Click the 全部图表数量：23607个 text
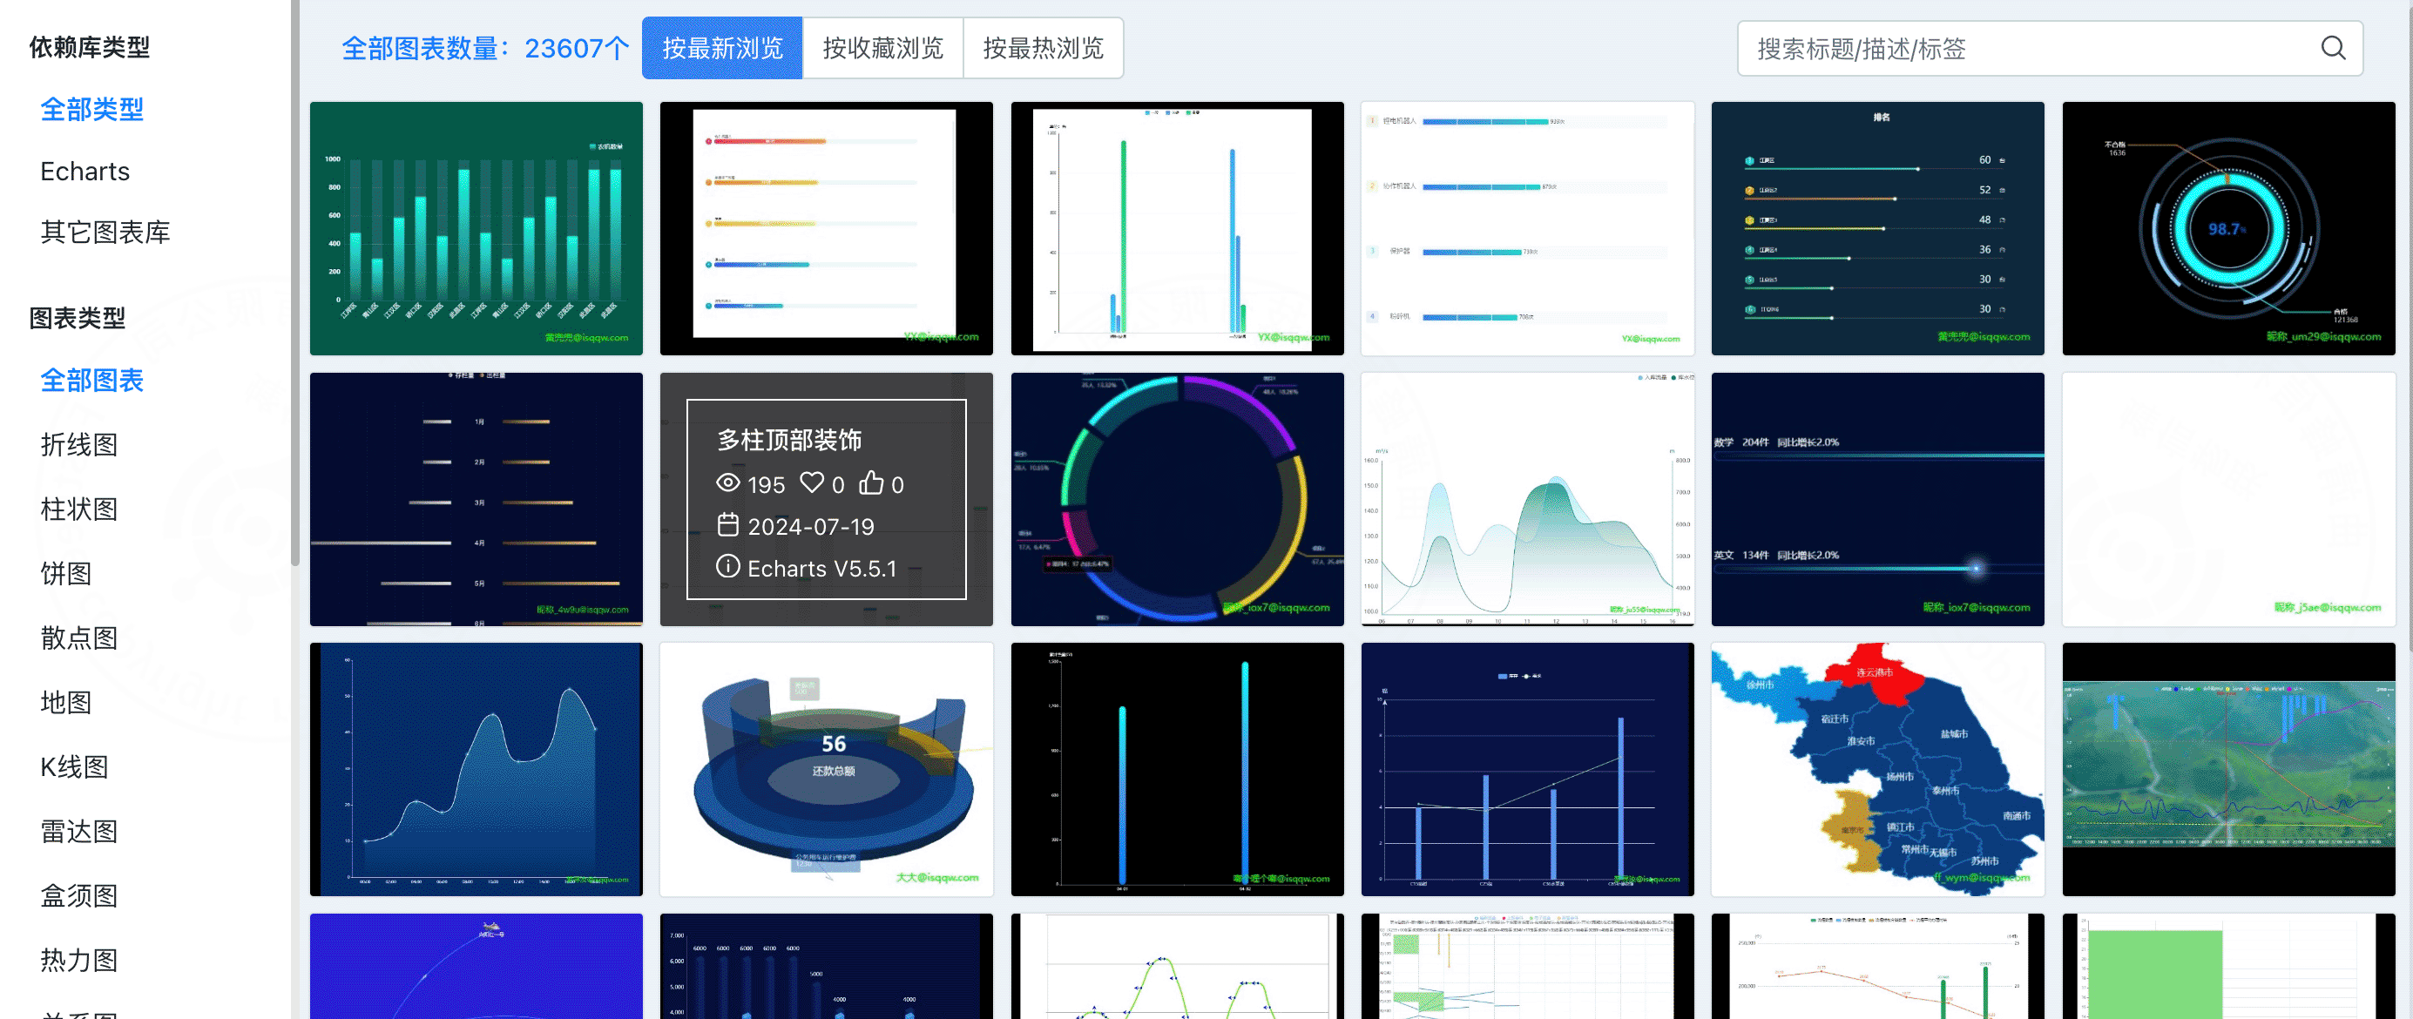Image resolution: width=2413 pixels, height=1019 pixels. pos(485,48)
